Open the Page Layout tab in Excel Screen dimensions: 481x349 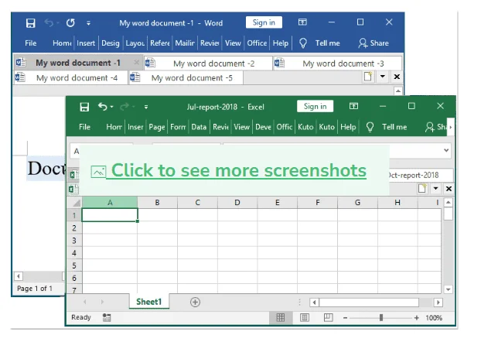(157, 127)
